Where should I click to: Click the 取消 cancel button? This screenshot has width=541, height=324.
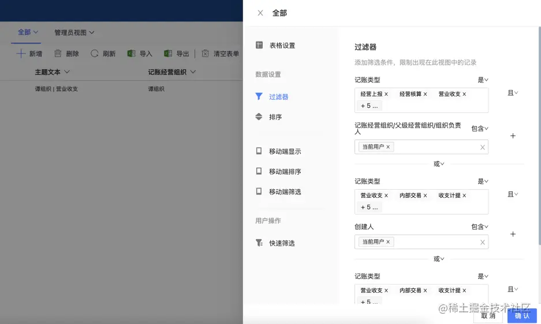coord(488,316)
